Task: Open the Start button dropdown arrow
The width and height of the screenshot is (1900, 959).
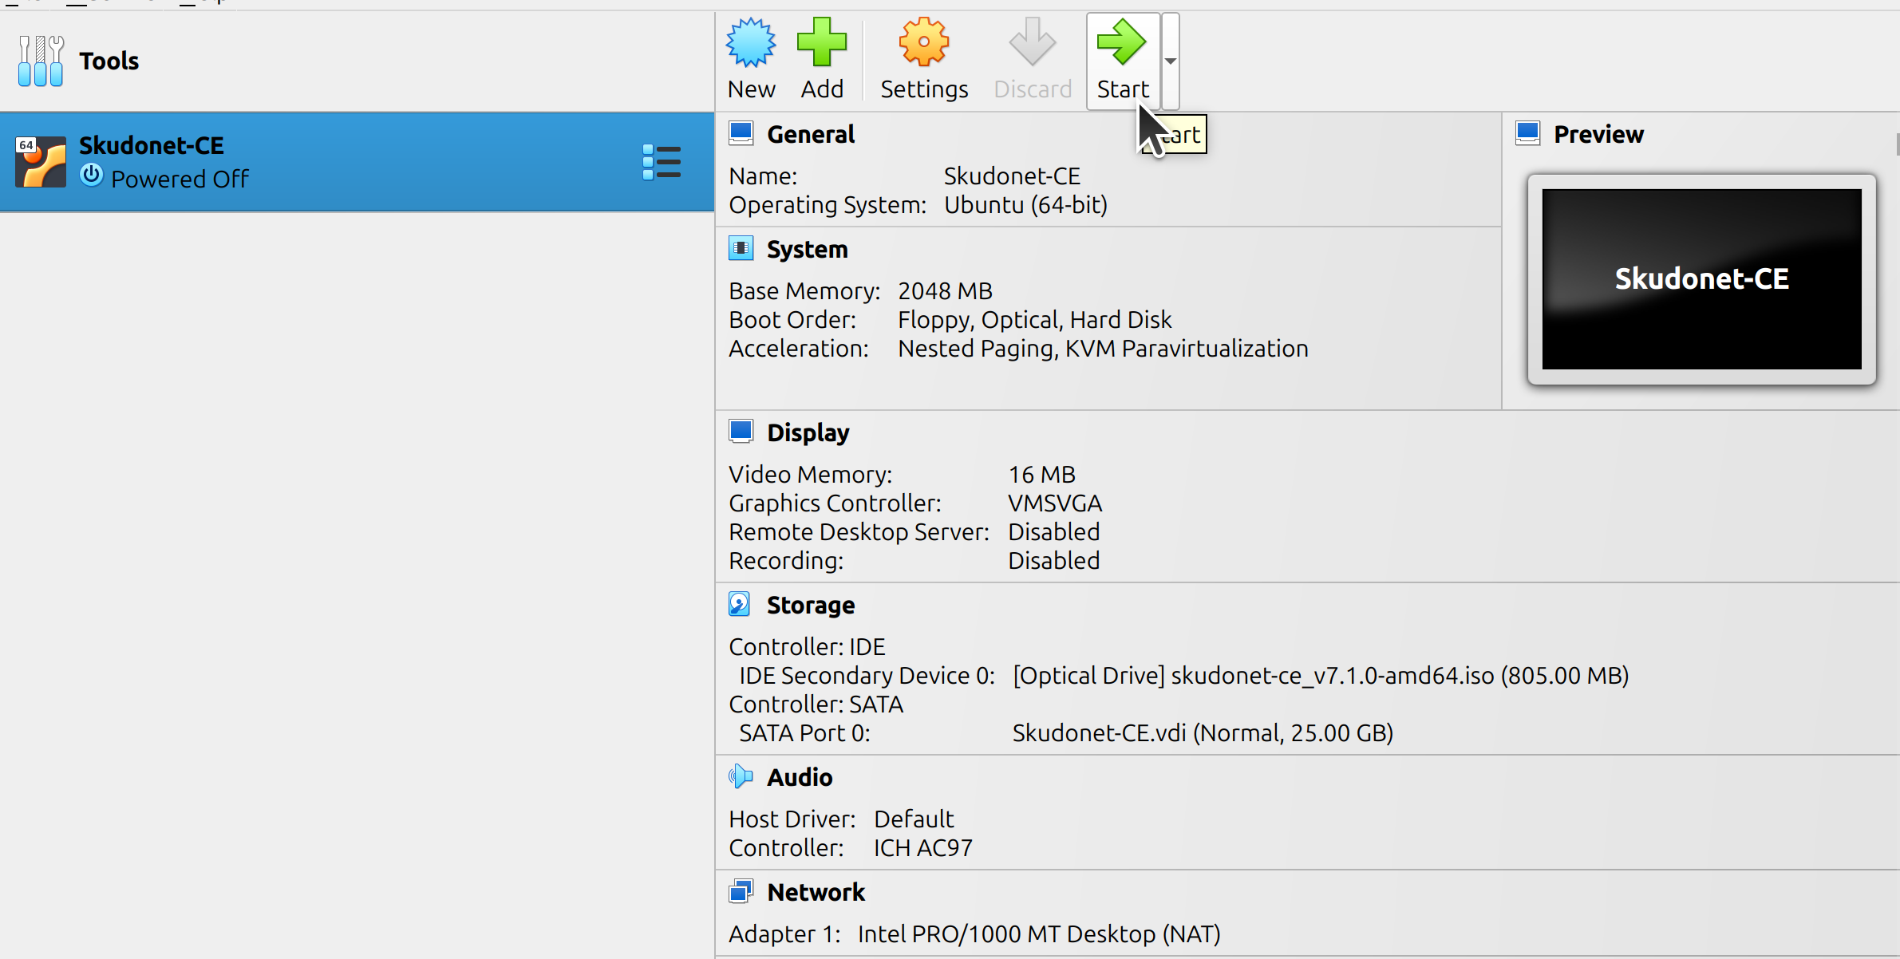Action: click(x=1170, y=61)
